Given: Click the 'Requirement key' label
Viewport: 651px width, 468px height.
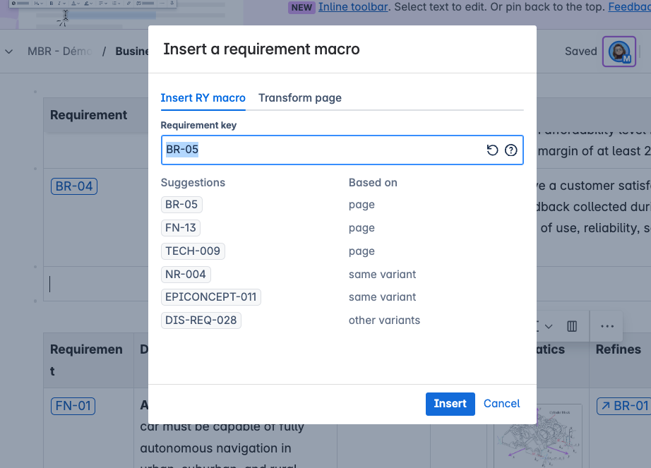Looking at the screenshot, I should point(198,126).
